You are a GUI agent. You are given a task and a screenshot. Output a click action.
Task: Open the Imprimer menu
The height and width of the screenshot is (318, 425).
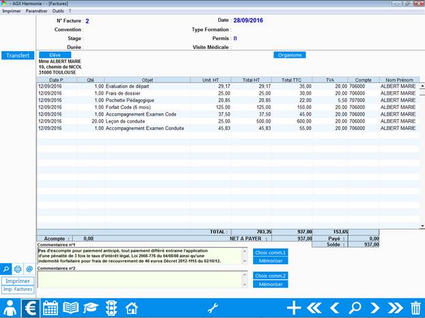[x=12, y=11]
